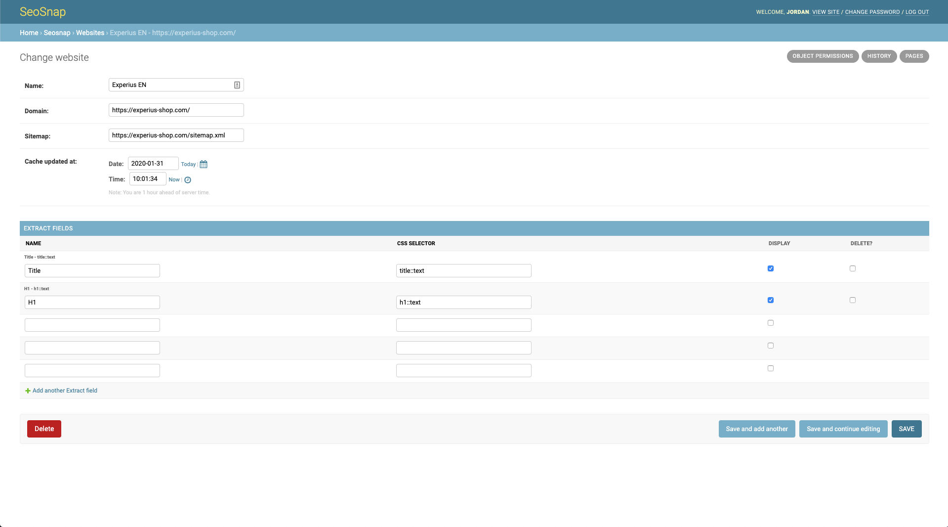
Task: Focus the H1 CSS selector input
Action: [463, 303]
